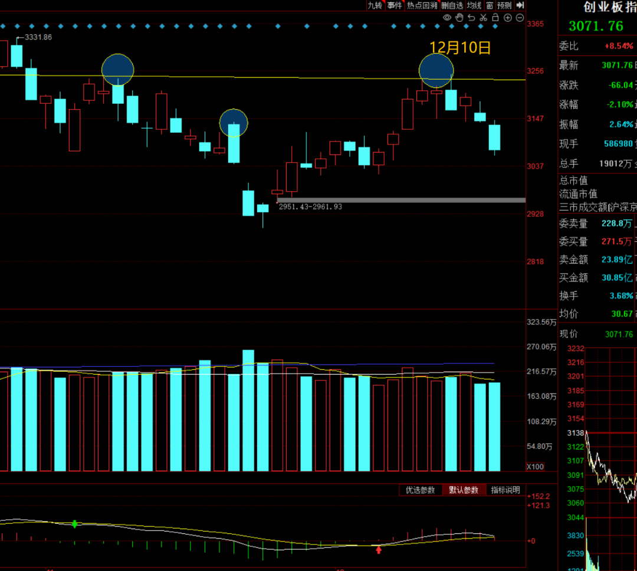Click the 删自选 button

(x=452, y=5)
